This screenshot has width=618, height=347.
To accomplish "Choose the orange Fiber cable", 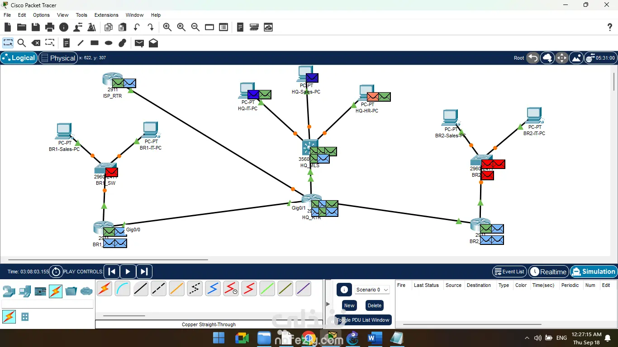I will point(176,288).
